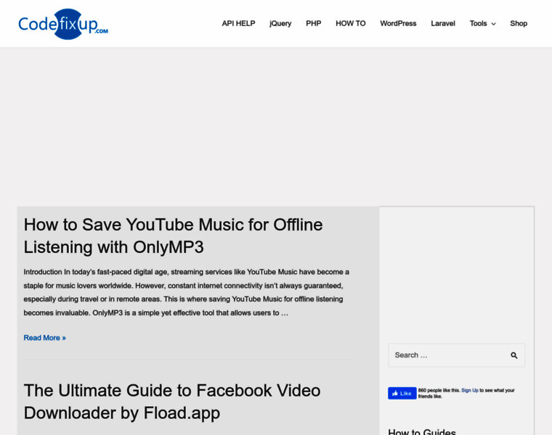Open the Facebook Video Downloader guide title
552x435 pixels.
pos(172,402)
